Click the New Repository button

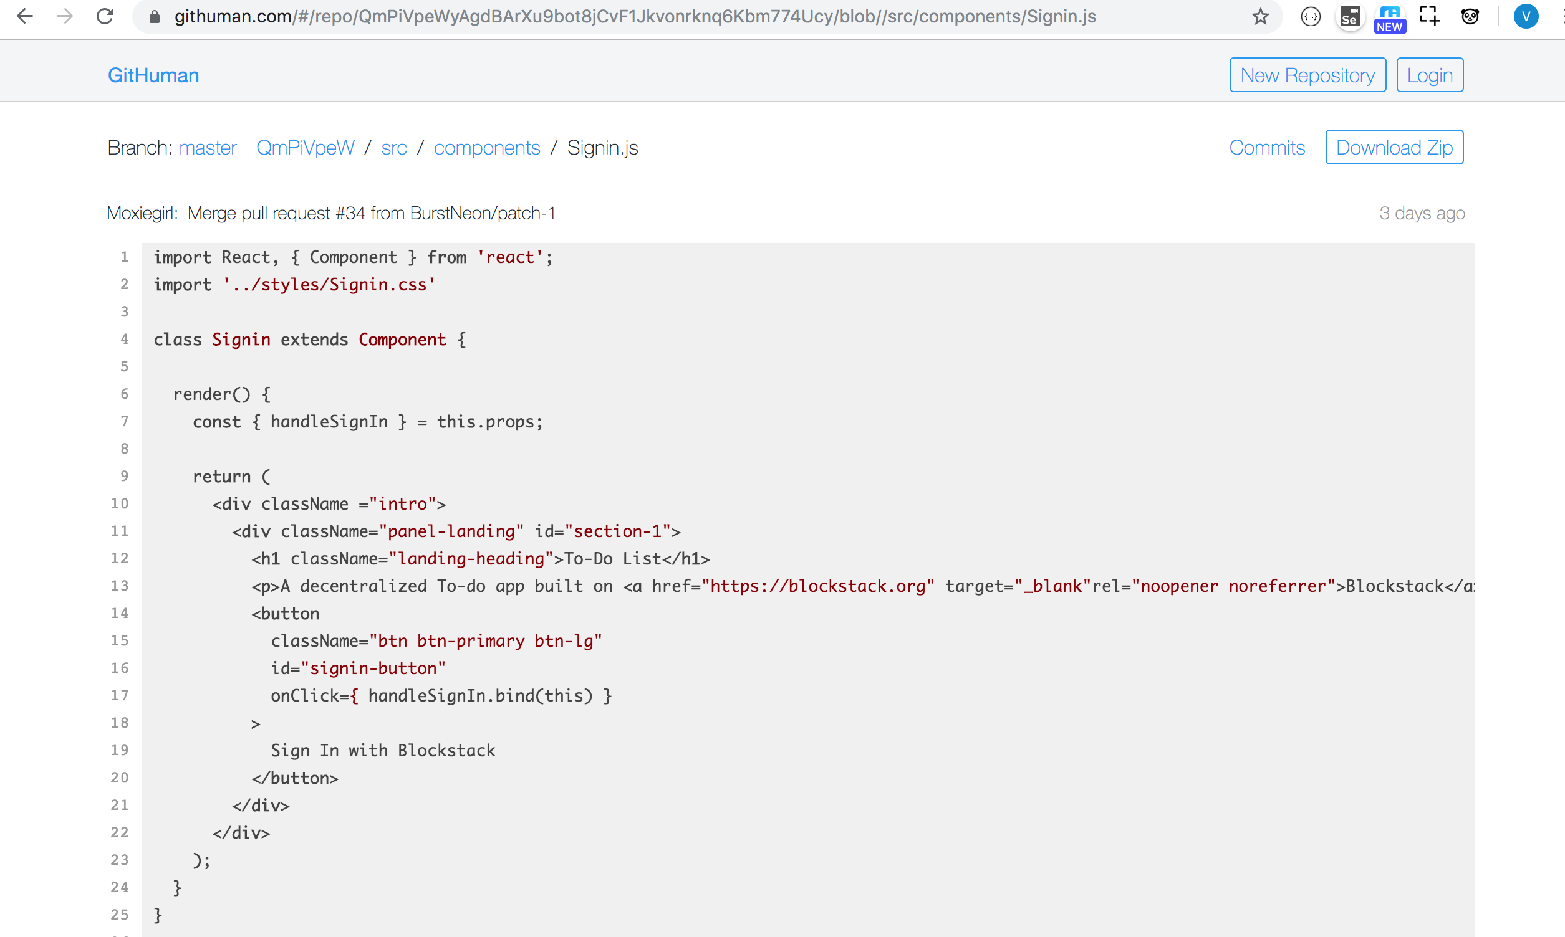pyautogui.click(x=1307, y=75)
